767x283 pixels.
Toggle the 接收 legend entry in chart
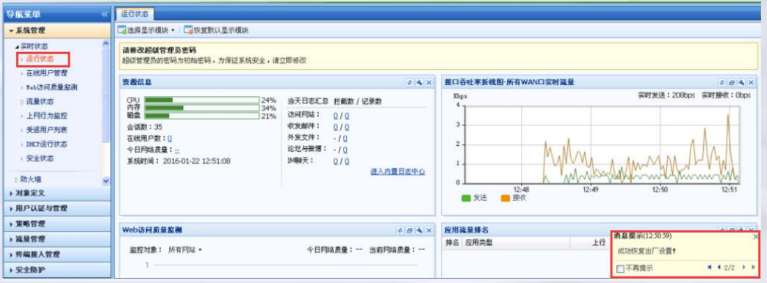tap(514, 198)
